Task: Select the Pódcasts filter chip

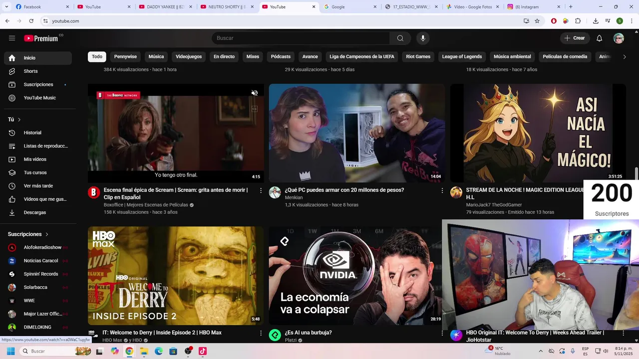Action: coord(281,57)
